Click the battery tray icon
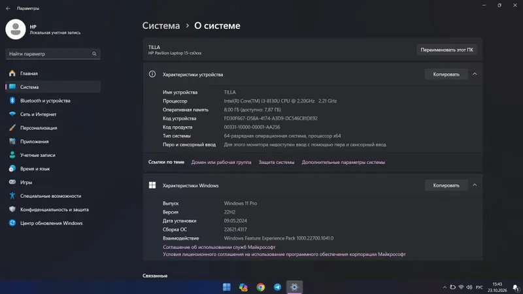Viewport: 523px width, 294px height. tap(452, 287)
